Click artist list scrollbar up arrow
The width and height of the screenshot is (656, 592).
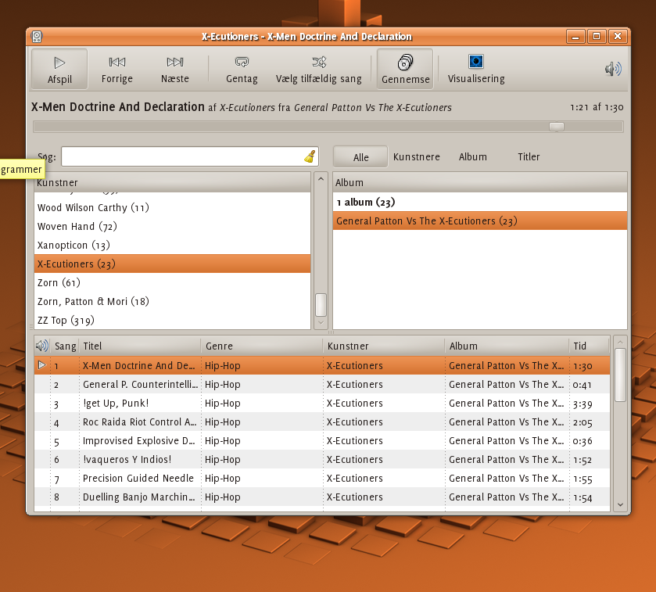pos(321,179)
